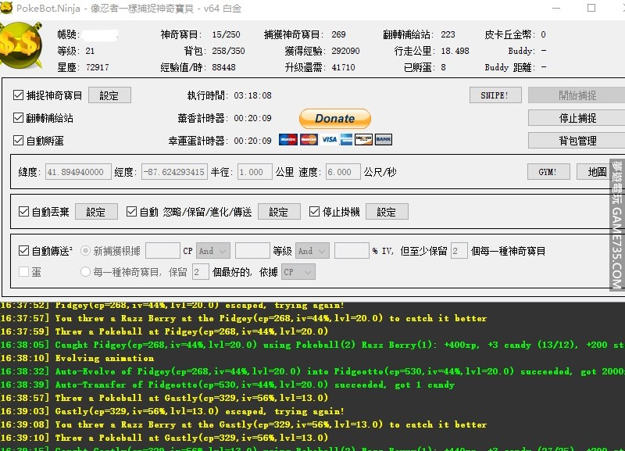Select 每一種神奇寶貝 保留 radio button
Image resolution: width=625 pixels, height=451 pixels.
pyautogui.click(x=85, y=272)
